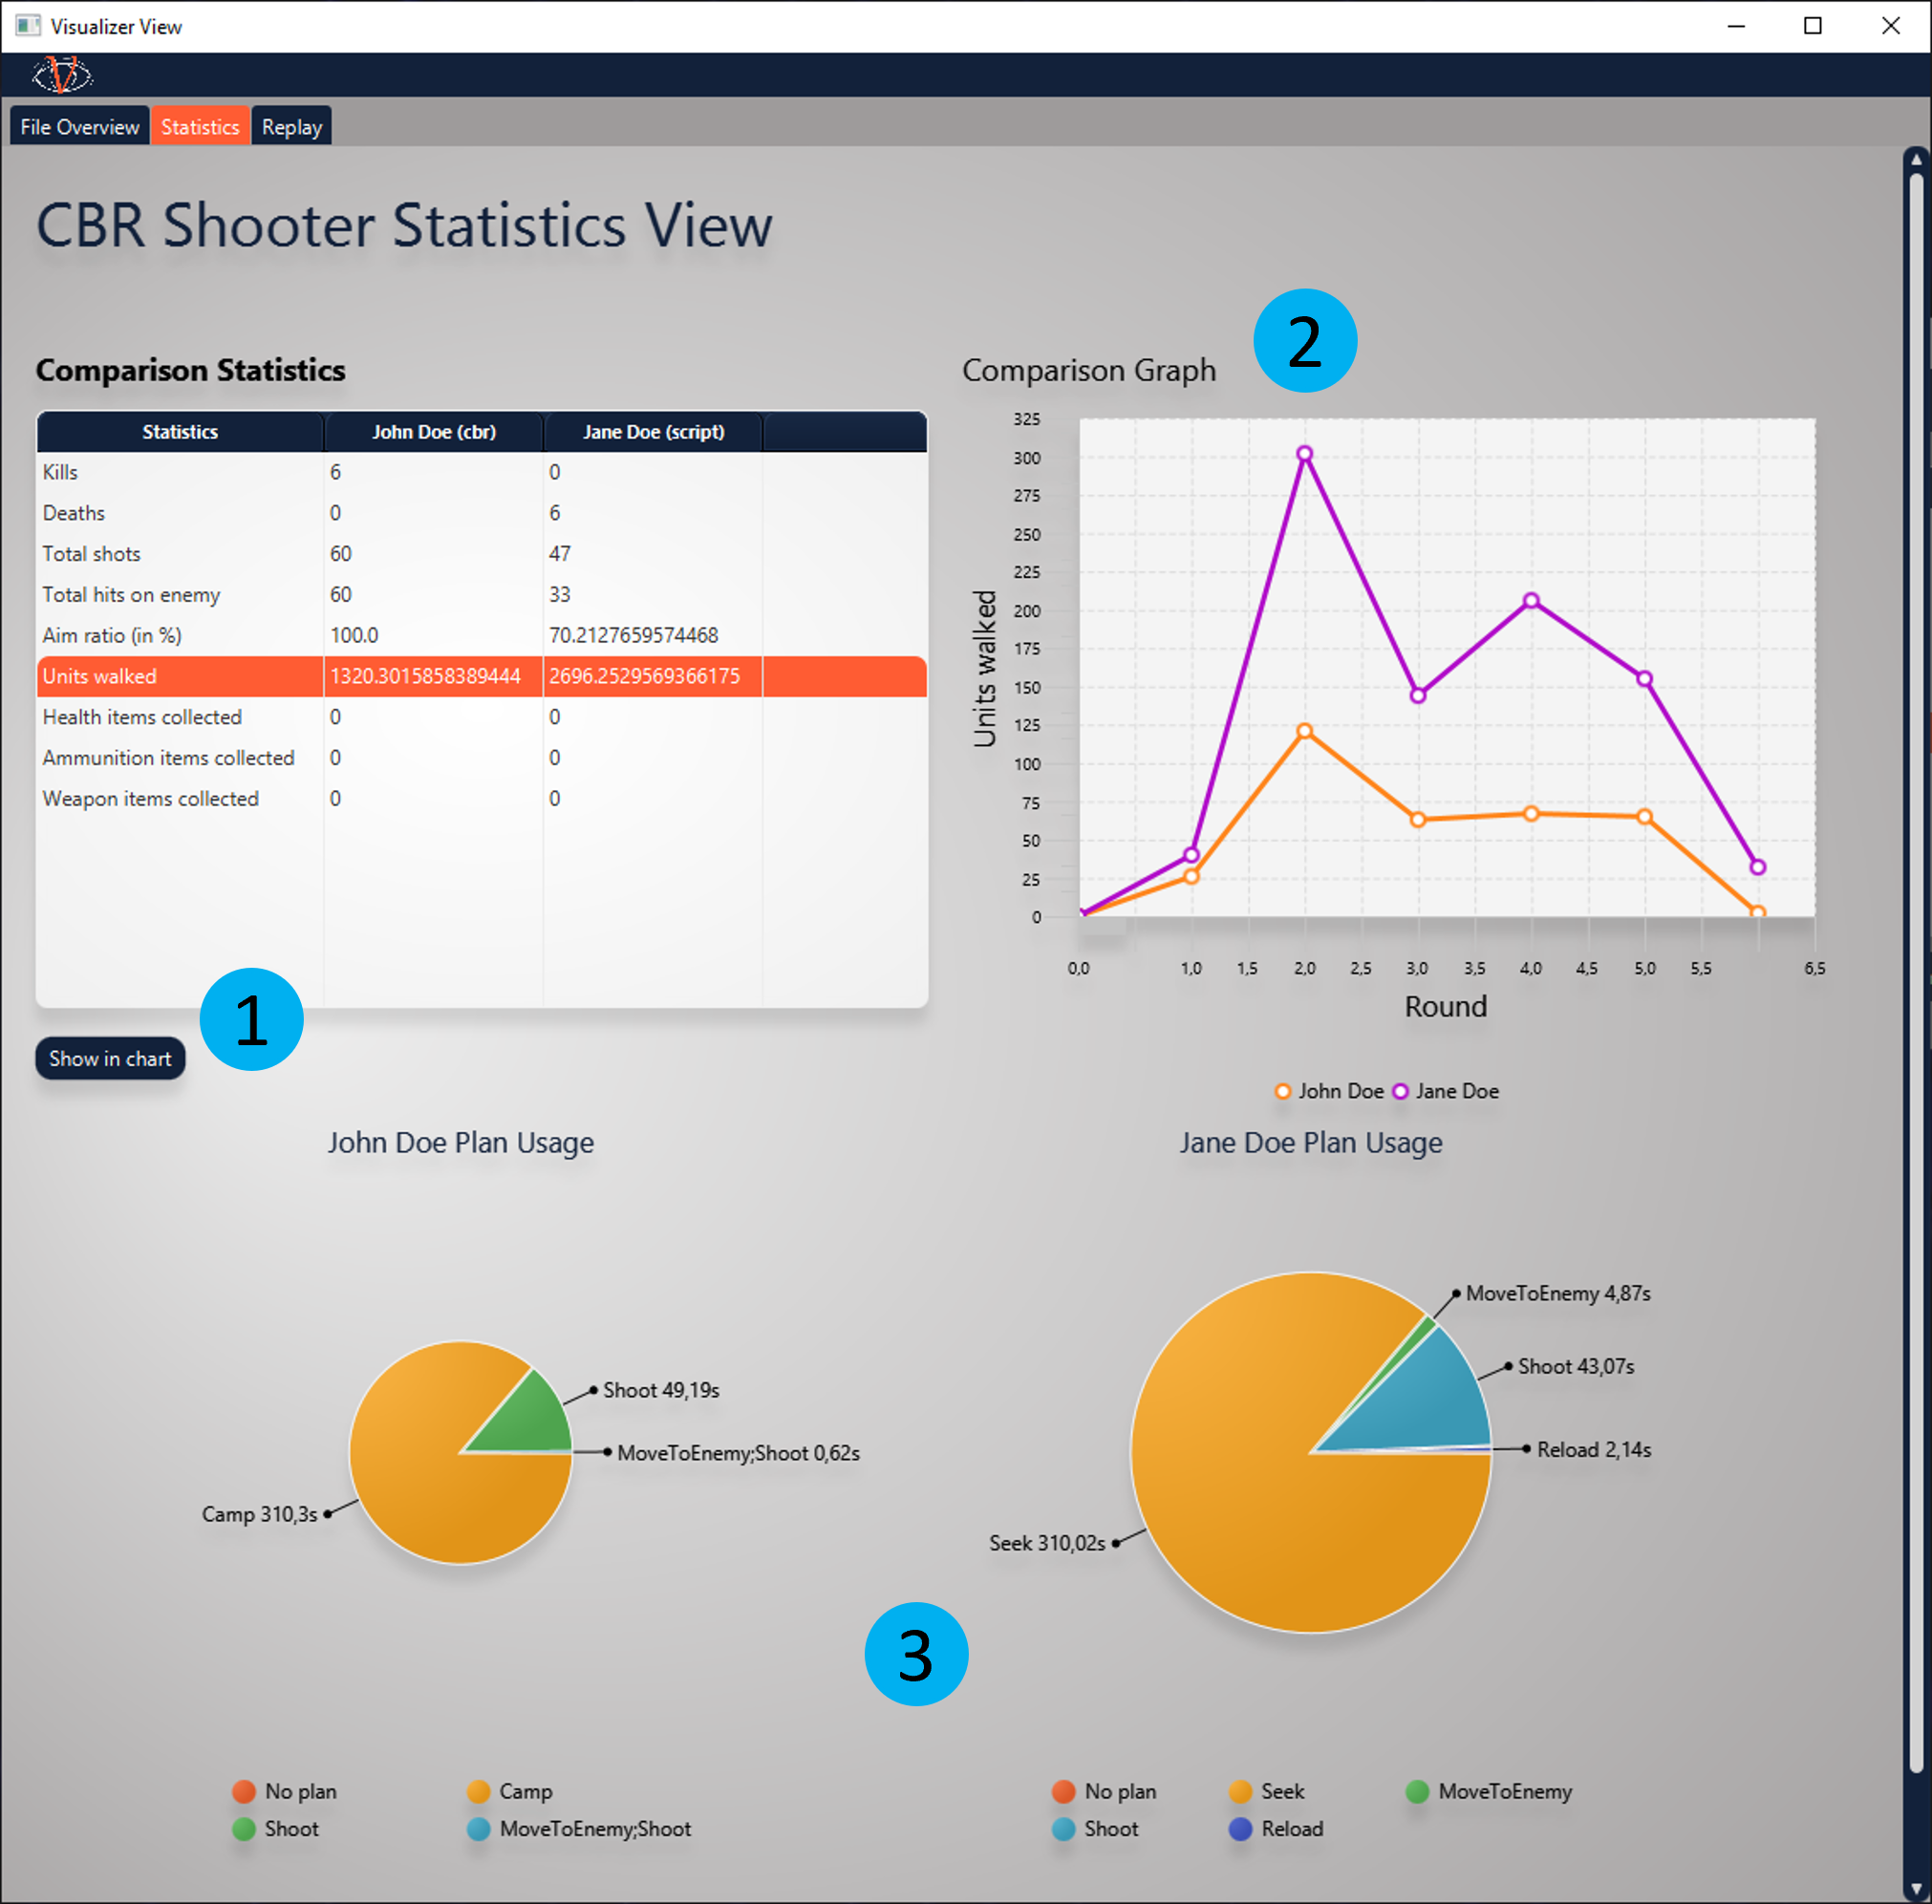Click the MoveToEnemy;Shoot 0,62s pie label
1932x1904 pixels.
pos(738,1453)
